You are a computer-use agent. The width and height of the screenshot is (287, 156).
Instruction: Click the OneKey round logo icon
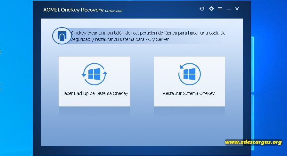(x=62, y=36)
